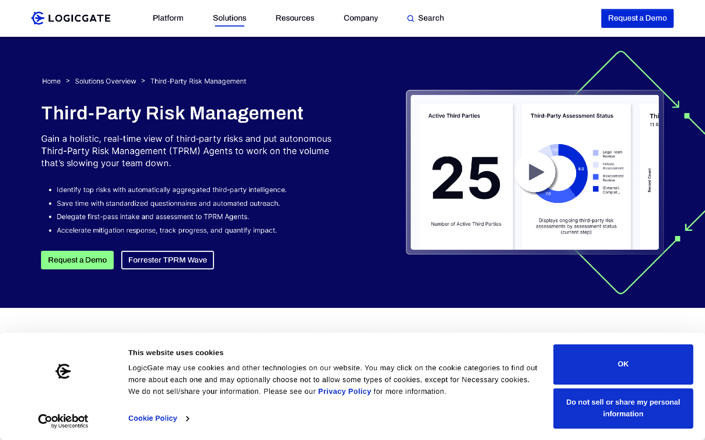The width and height of the screenshot is (705, 440).
Task: Open the Platform menu
Action: 168,18
